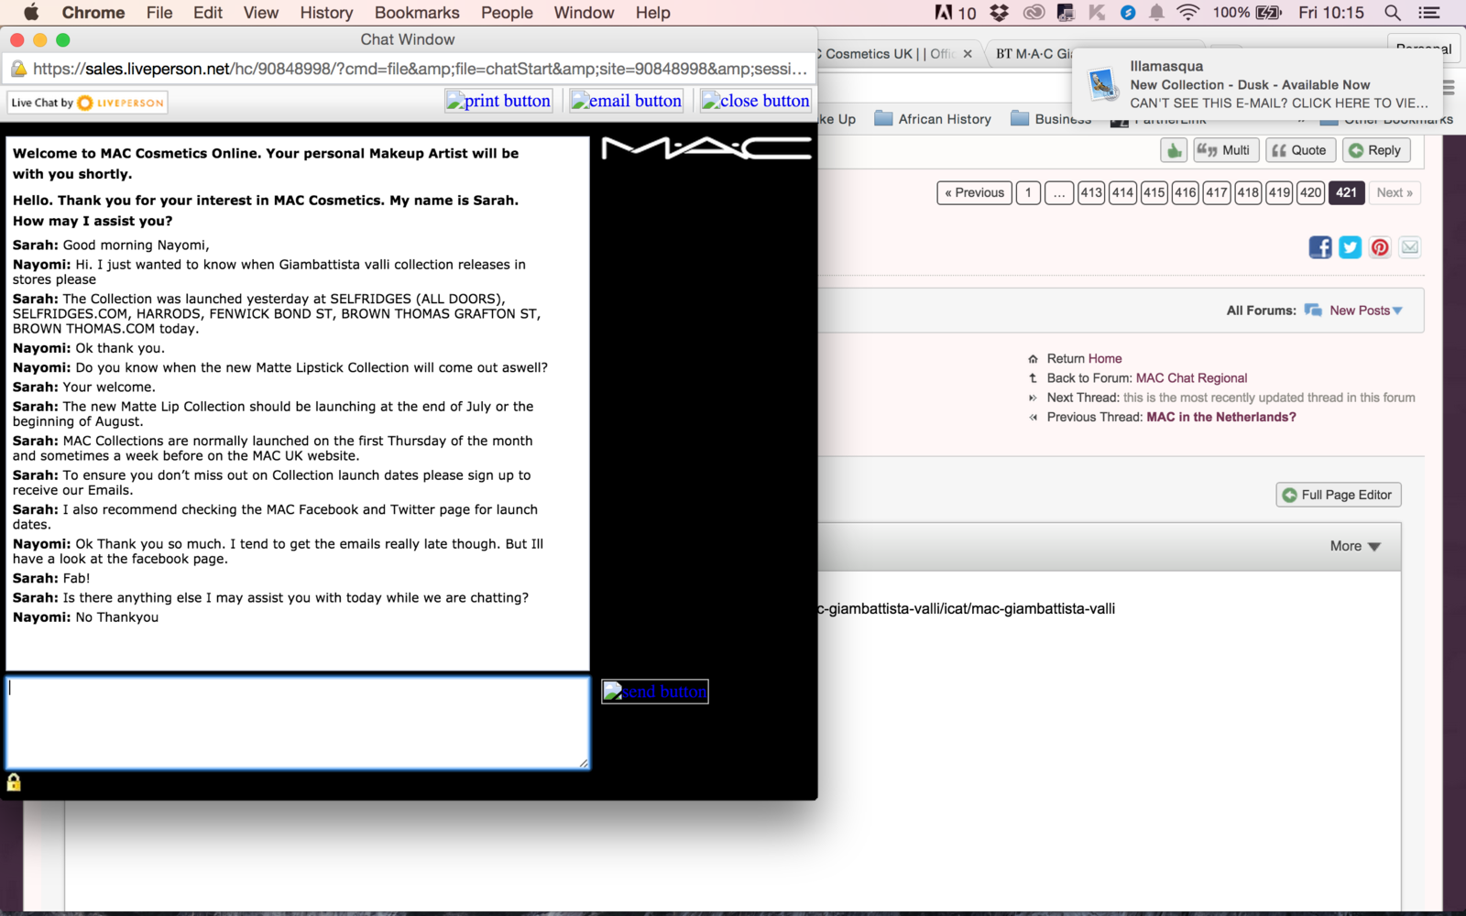Share thread on Facebook icon
The width and height of the screenshot is (1466, 916).
coord(1320,247)
